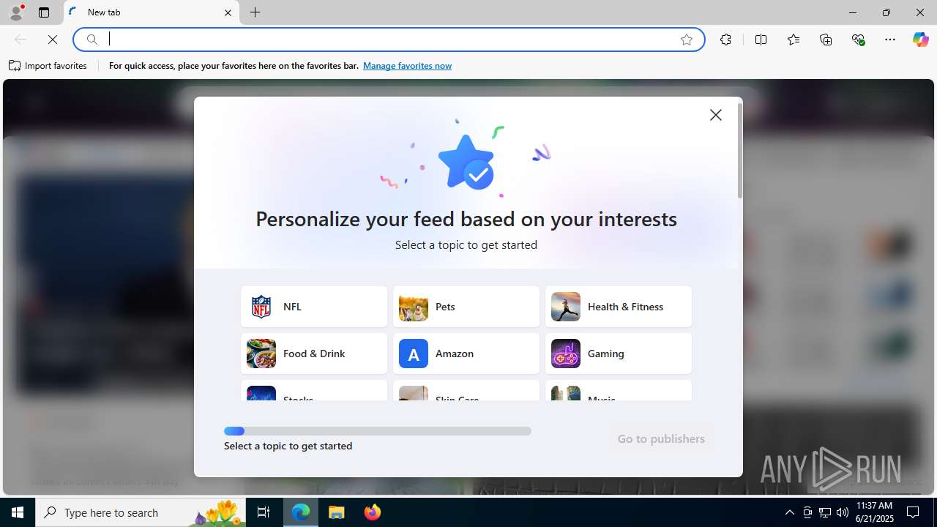Open File Explorer from the taskbar
Screen dimensions: 937x527
point(336,512)
